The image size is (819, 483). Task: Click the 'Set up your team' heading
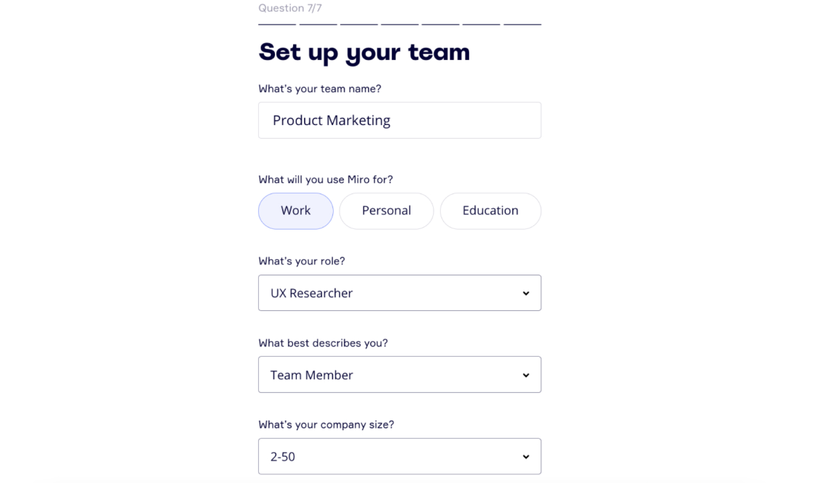tap(364, 51)
